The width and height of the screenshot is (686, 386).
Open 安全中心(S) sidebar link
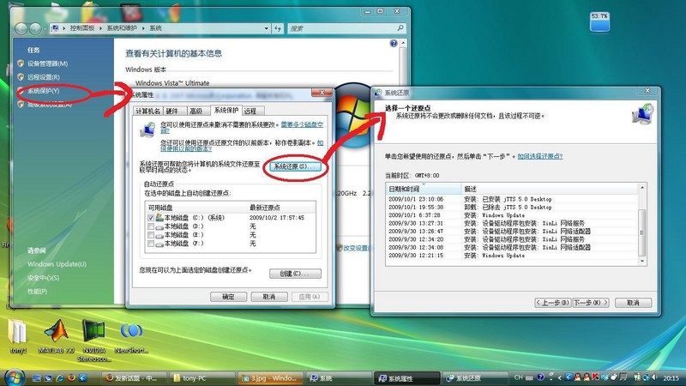point(43,278)
